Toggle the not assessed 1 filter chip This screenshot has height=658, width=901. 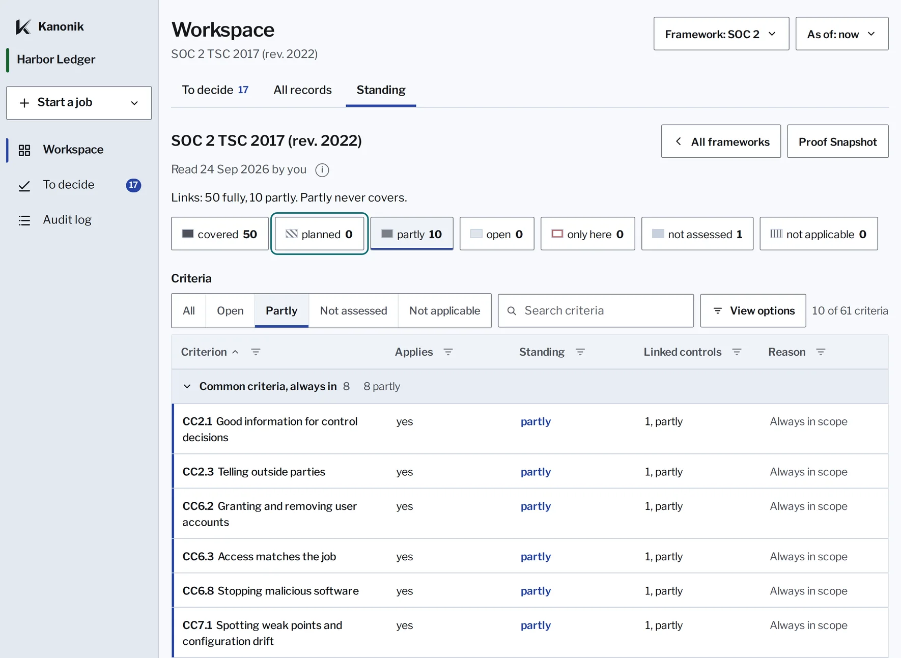(697, 234)
